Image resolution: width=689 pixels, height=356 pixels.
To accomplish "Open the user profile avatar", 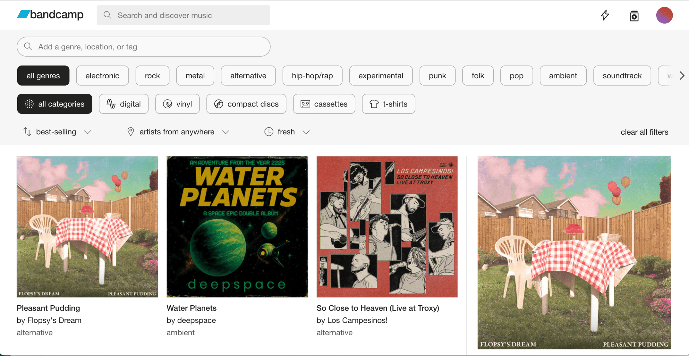I will [664, 15].
